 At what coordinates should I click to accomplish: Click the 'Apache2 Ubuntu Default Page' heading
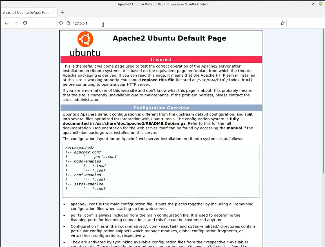(x=169, y=38)
